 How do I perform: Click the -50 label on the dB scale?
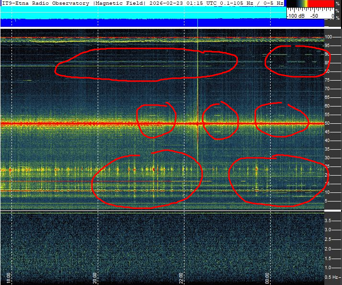click(x=314, y=16)
